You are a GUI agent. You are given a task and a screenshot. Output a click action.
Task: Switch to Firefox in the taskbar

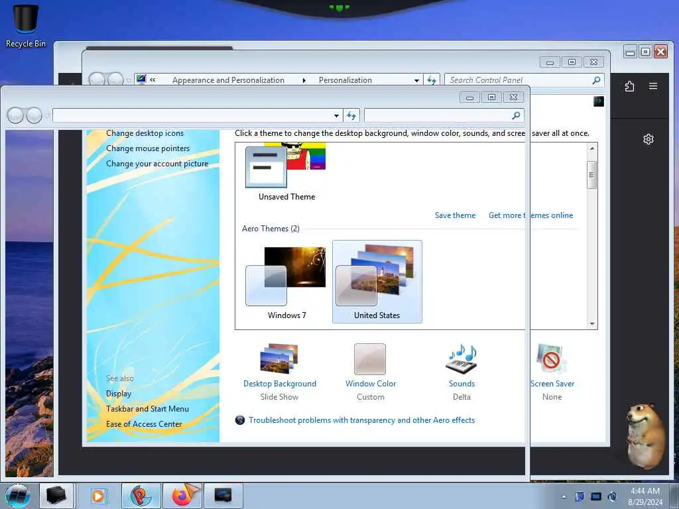tap(182, 496)
